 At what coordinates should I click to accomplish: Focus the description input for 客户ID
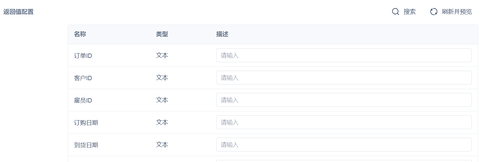344,78
